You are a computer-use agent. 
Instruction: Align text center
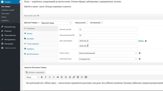click(66, 77)
